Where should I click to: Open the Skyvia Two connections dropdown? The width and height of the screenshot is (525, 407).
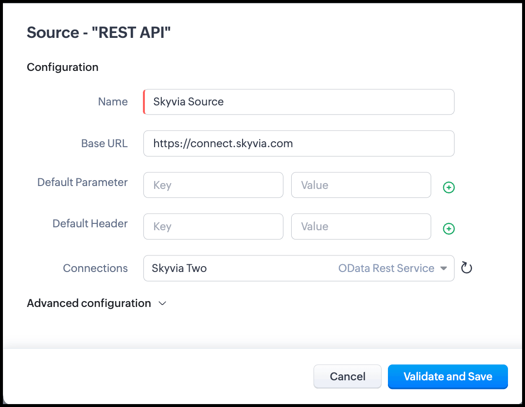pos(243,268)
